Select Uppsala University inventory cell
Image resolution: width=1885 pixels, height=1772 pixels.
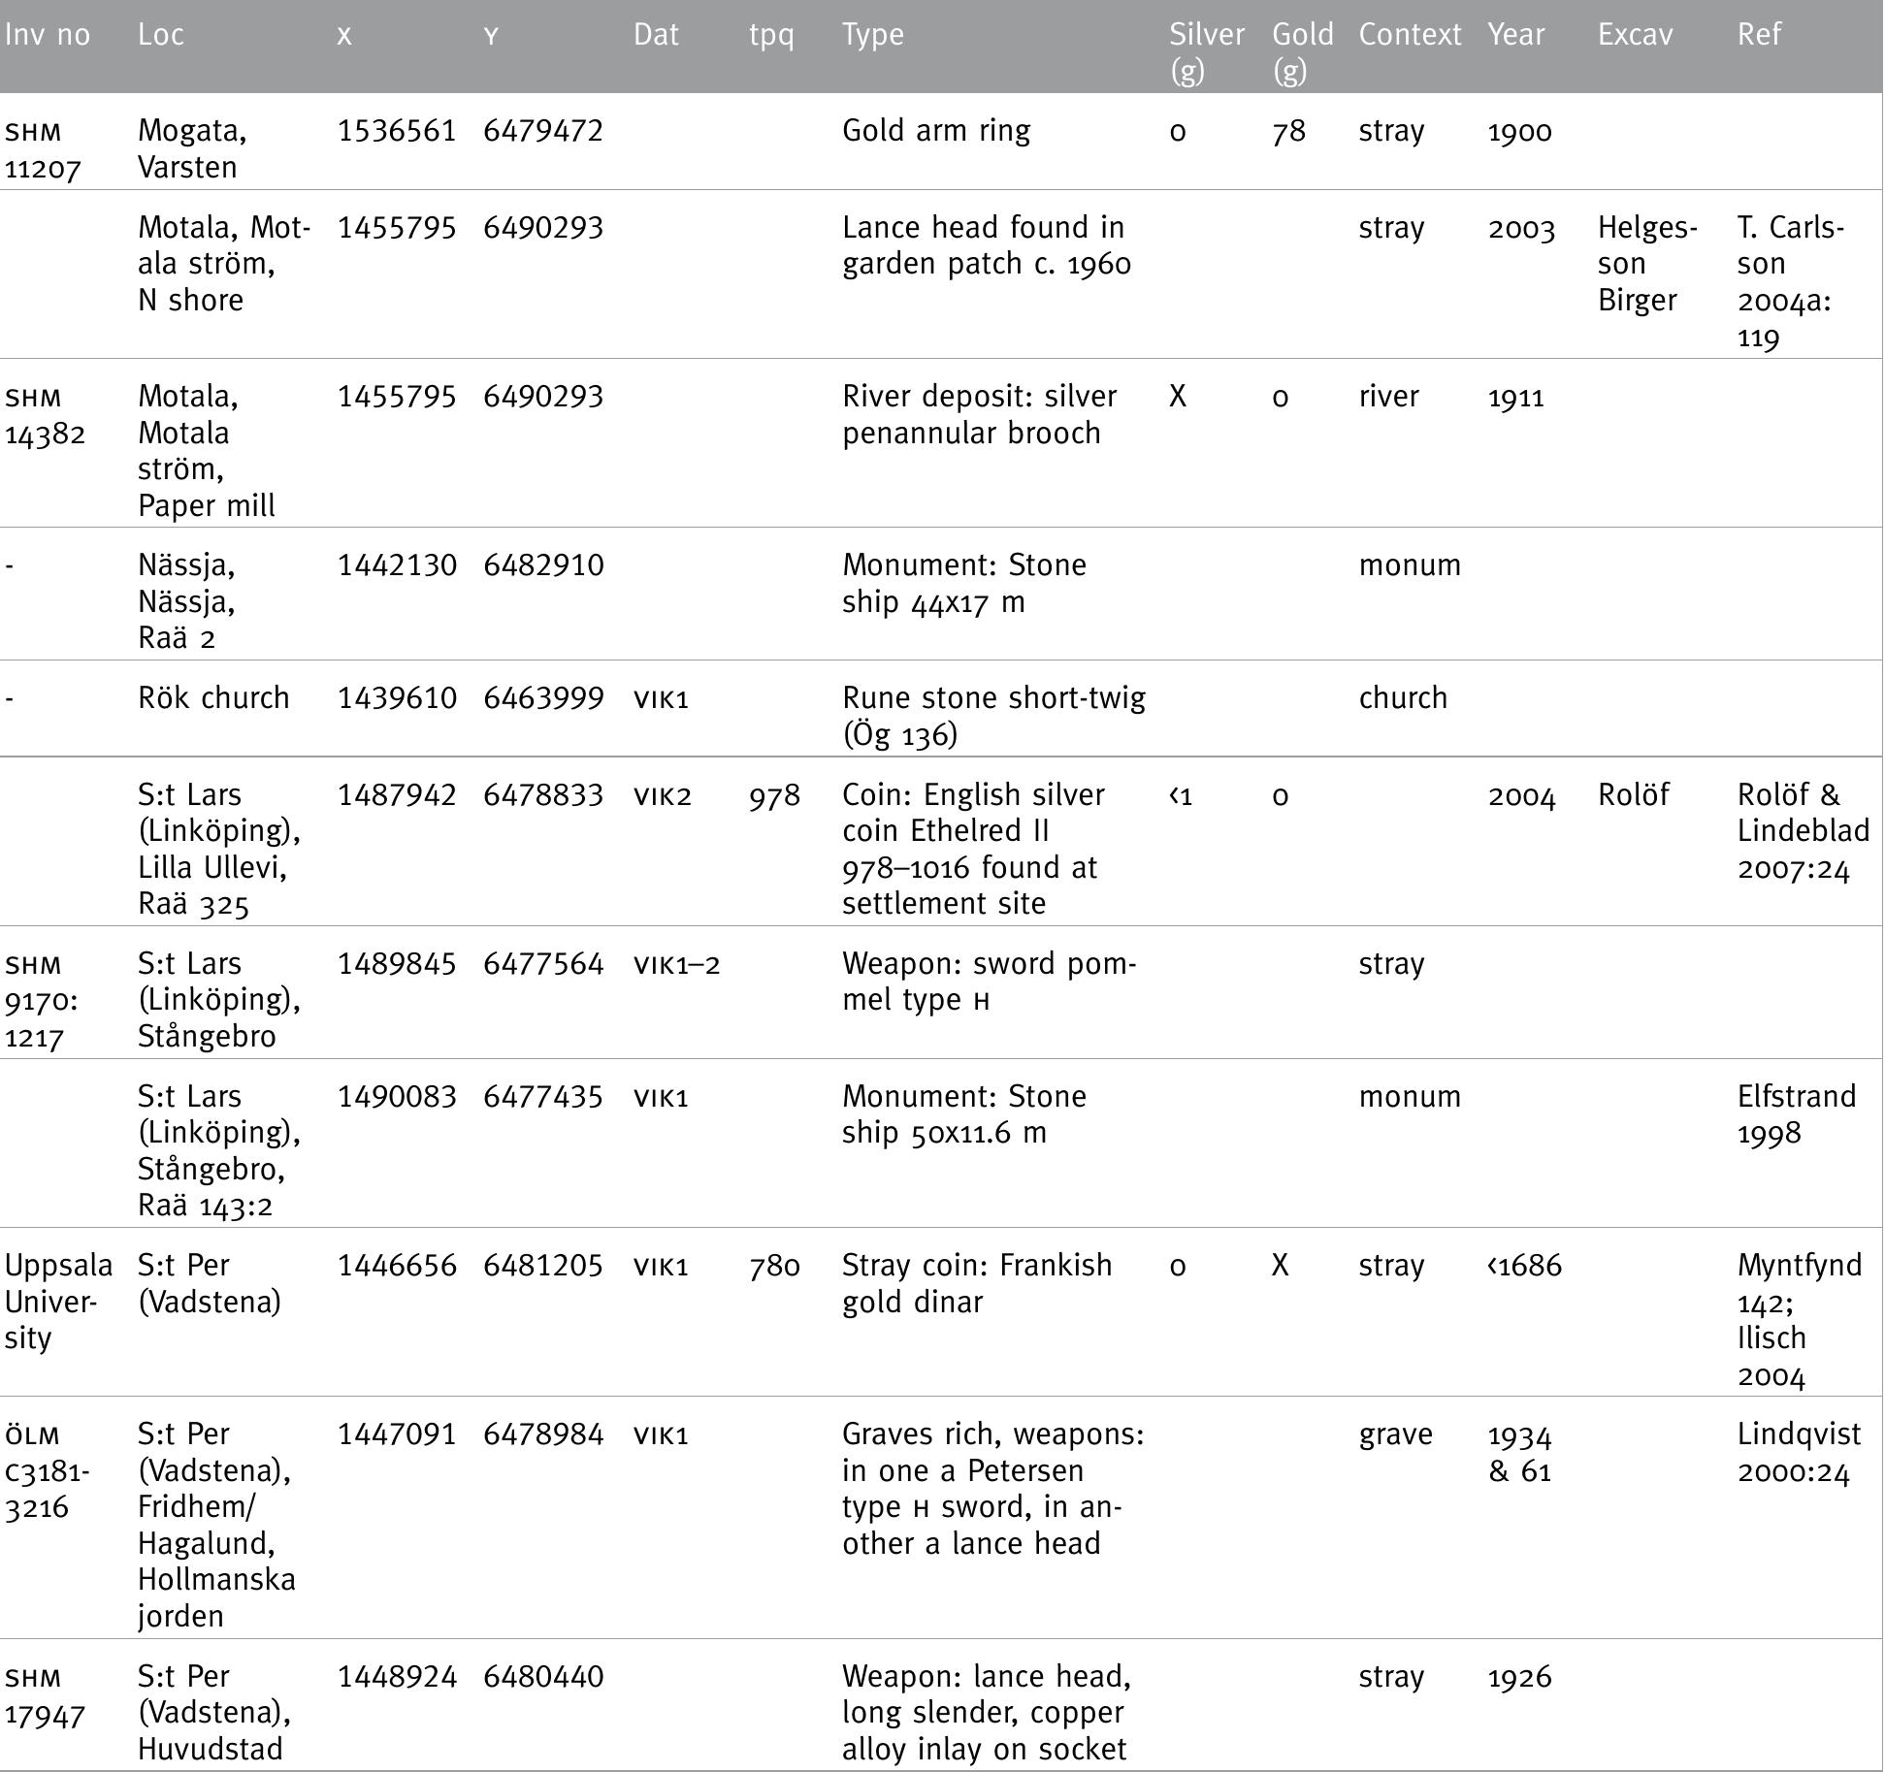(58, 1302)
